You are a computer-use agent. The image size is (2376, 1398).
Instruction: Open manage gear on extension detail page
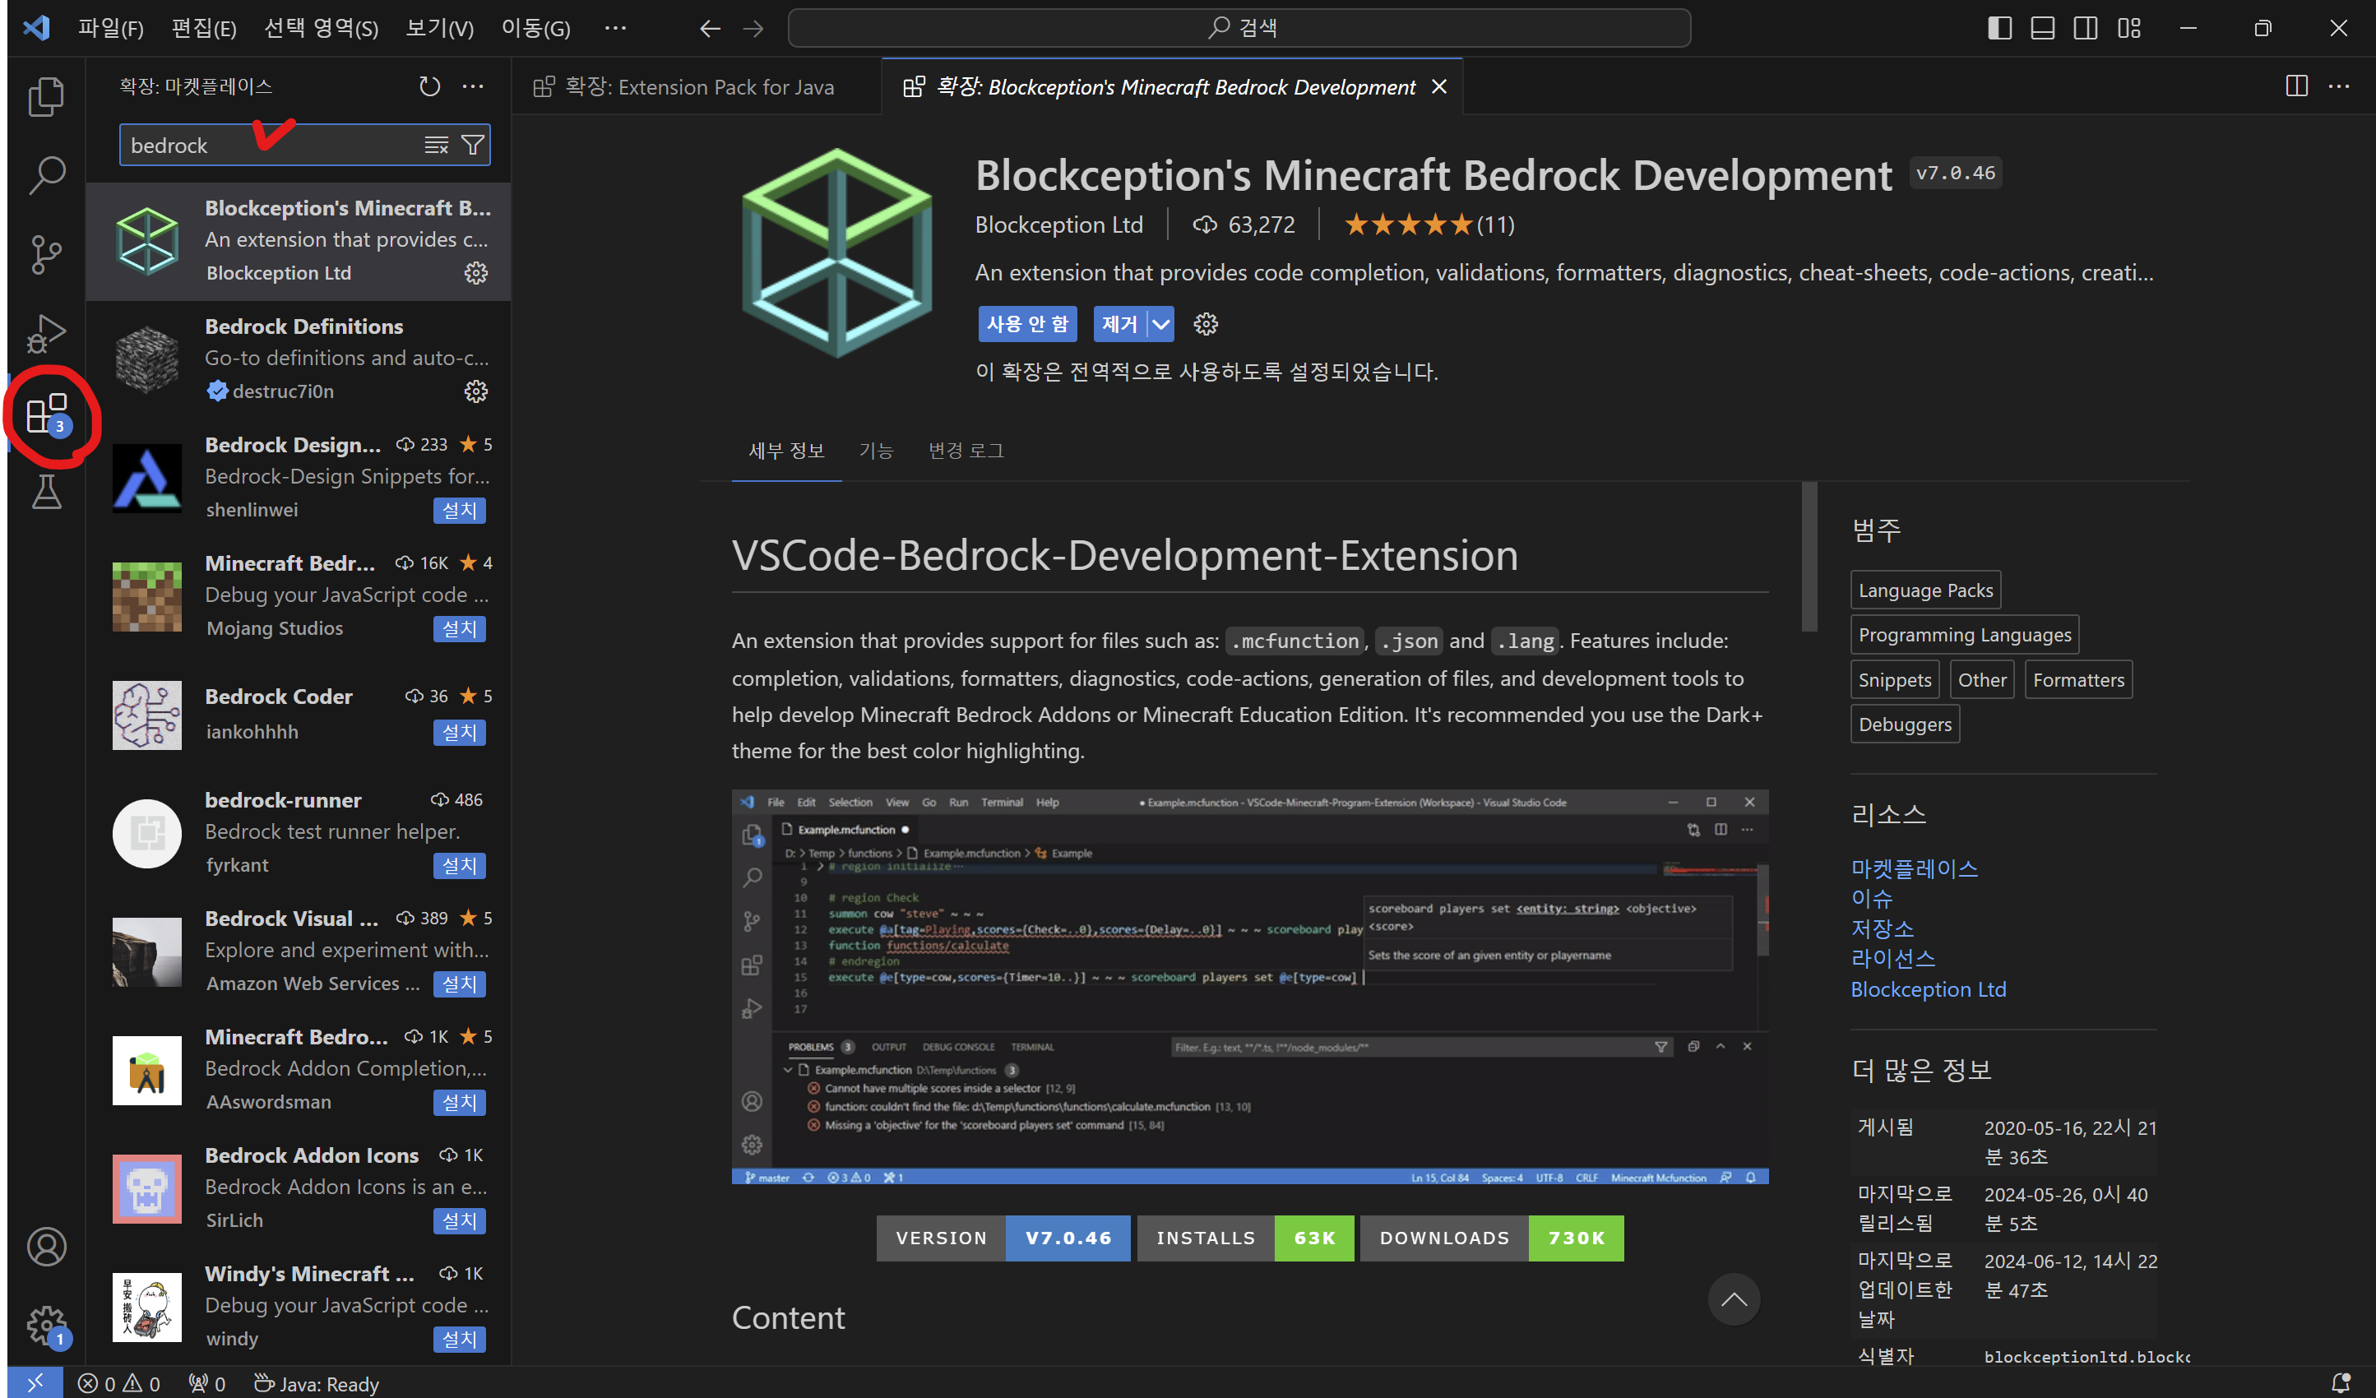(1205, 324)
